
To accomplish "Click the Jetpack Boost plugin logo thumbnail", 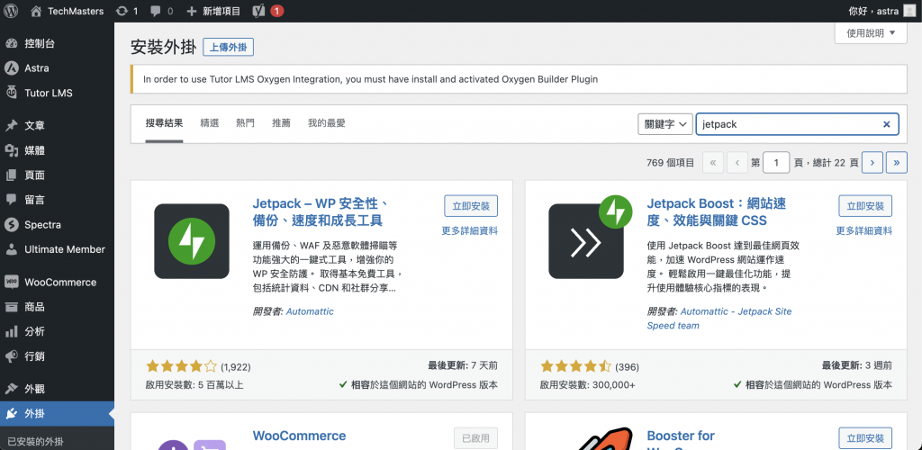I will pyautogui.click(x=589, y=237).
